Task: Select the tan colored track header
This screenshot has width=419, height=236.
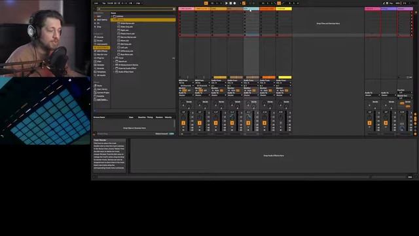Action: (x=235, y=9)
